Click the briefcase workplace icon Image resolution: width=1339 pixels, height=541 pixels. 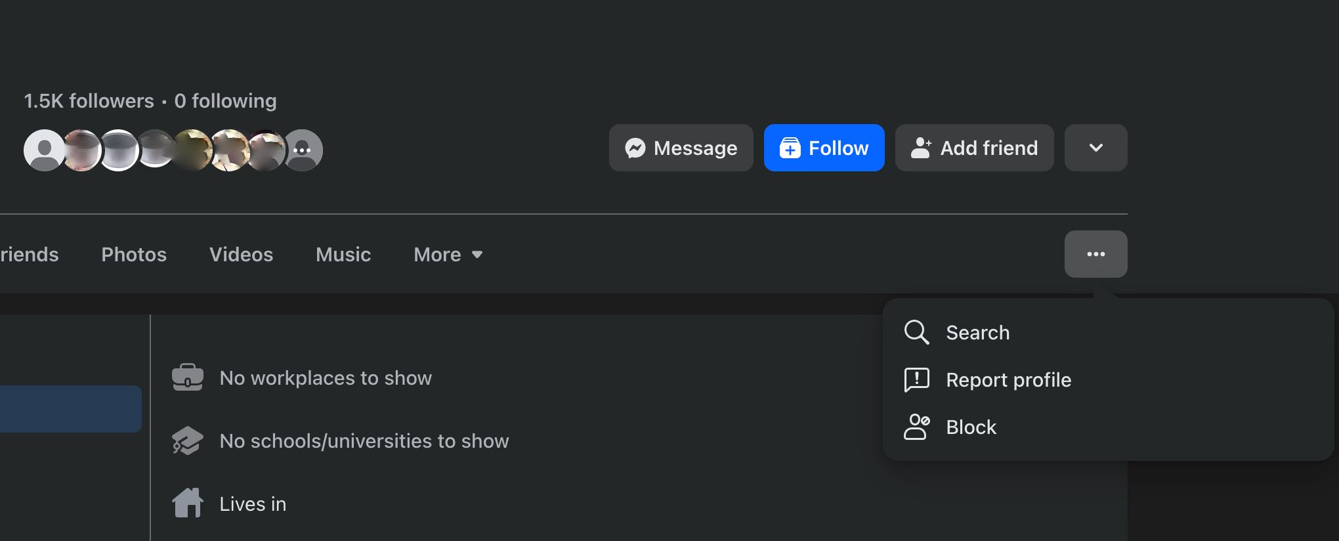(x=187, y=378)
